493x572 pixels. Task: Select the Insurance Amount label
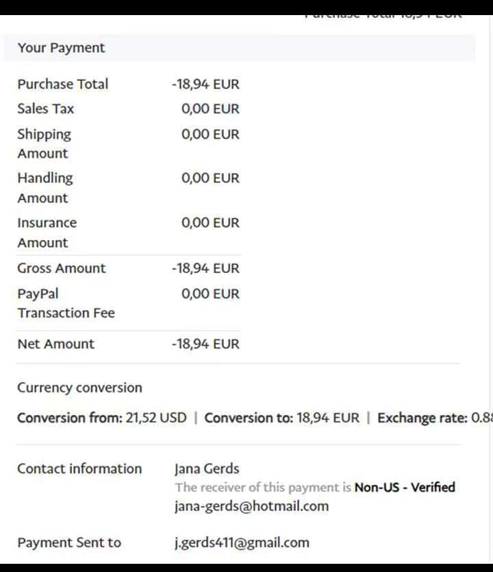pyautogui.click(x=47, y=233)
